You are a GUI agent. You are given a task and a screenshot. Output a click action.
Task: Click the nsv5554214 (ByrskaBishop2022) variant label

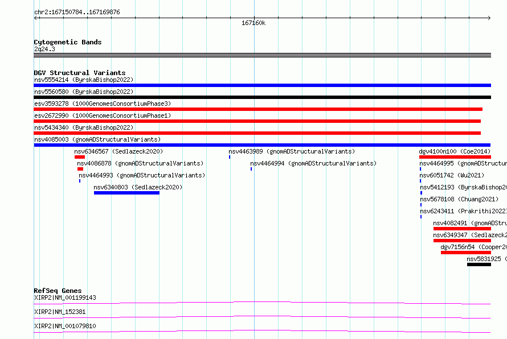point(84,80)
